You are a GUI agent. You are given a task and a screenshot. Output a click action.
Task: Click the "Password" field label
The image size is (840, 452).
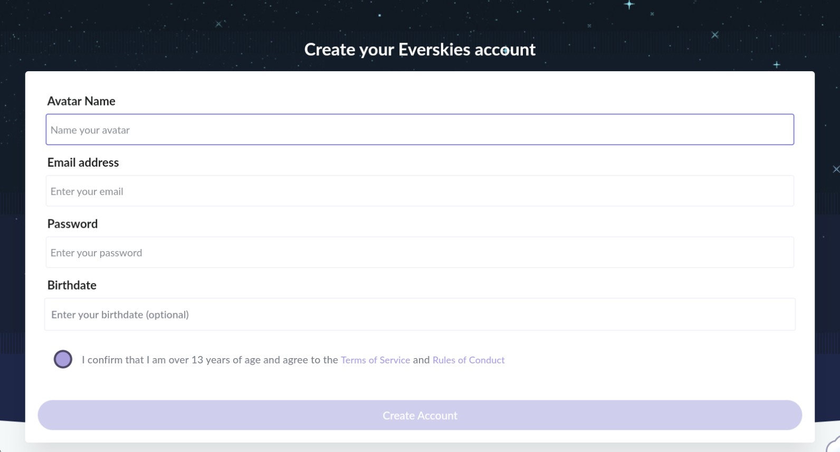click(x=72, y=224)
